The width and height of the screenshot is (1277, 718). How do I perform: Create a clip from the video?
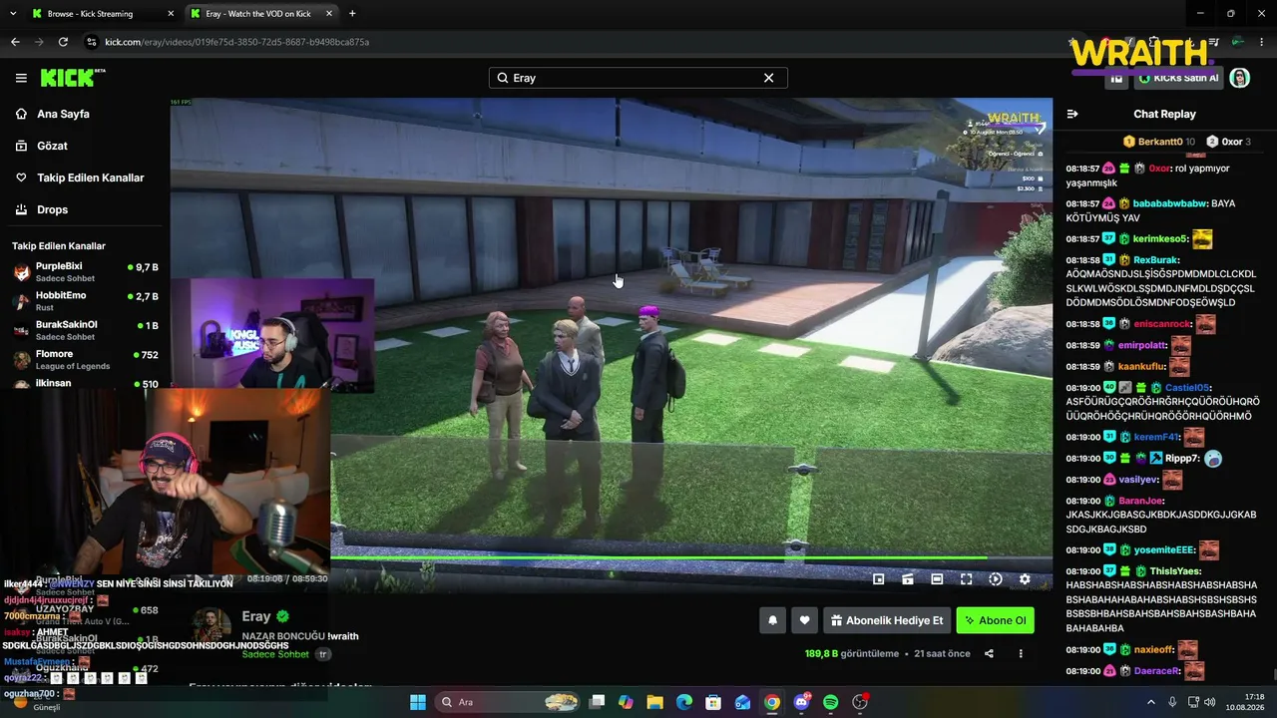pyautogui.click(x=908, y=578)
